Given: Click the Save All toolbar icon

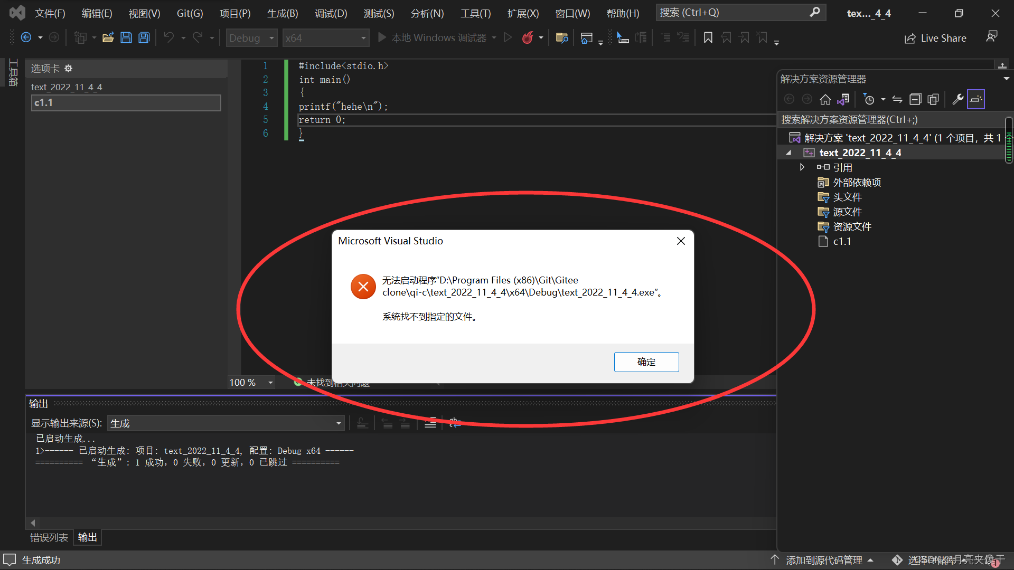Looking at the screenshot, I should 144,37.
